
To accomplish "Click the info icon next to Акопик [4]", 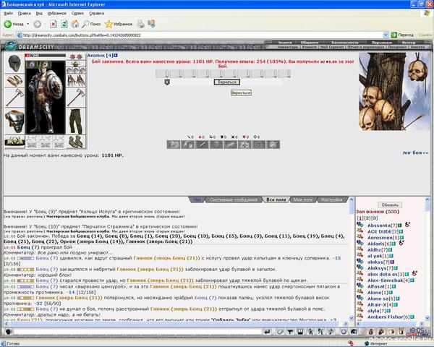I will 116,56.
